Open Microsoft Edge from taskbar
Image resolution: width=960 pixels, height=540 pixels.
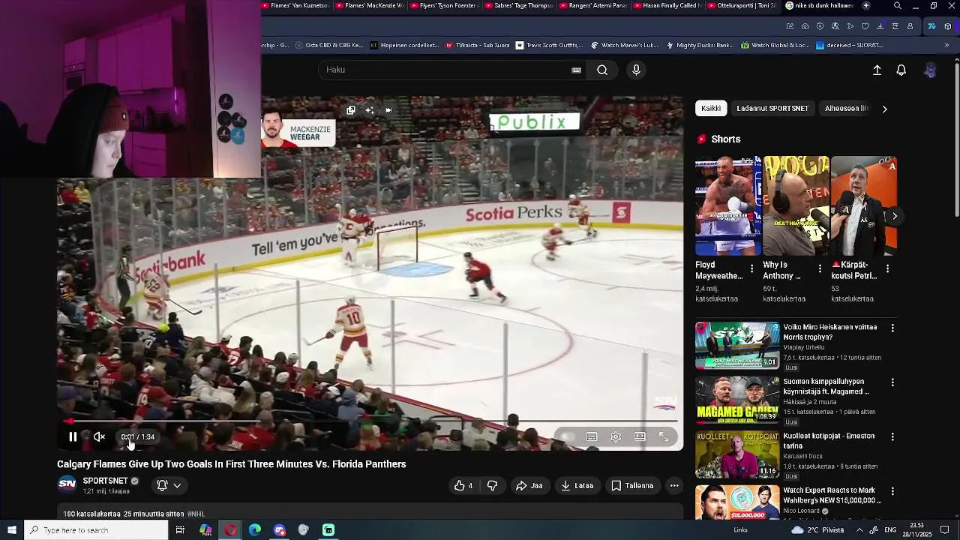point(255,530)
